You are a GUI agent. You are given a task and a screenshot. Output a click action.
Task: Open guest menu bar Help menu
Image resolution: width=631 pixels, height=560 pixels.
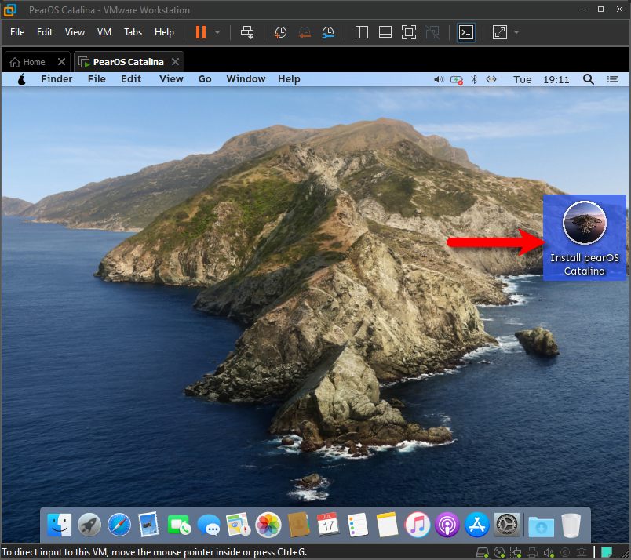[x=289, y=79]
